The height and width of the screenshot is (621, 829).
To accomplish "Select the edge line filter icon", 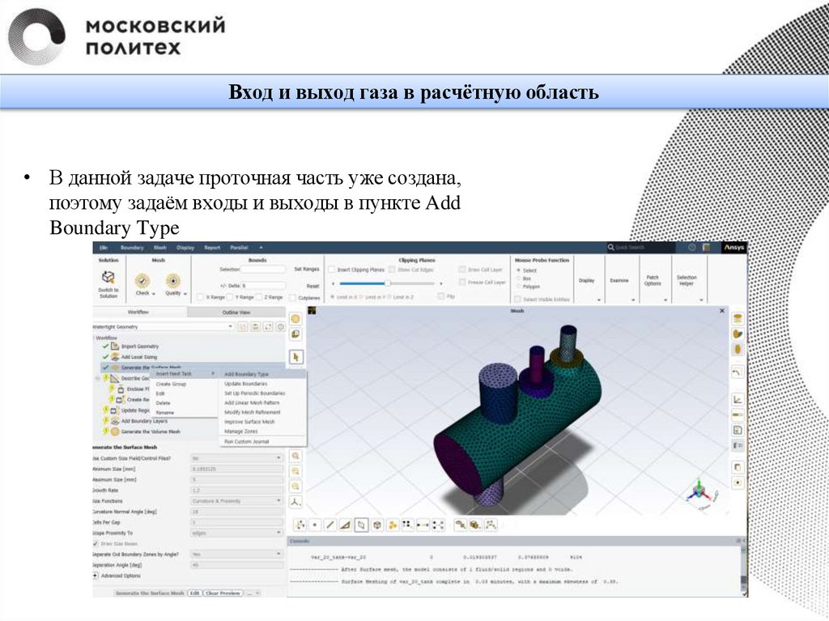I will click(x=330, y=525).
